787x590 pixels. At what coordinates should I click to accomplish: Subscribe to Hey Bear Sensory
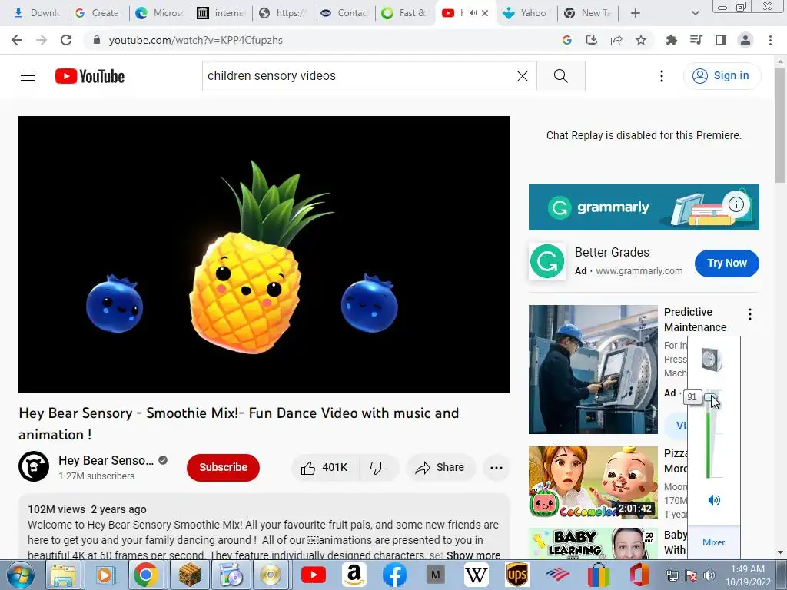[x=223, y=467]
